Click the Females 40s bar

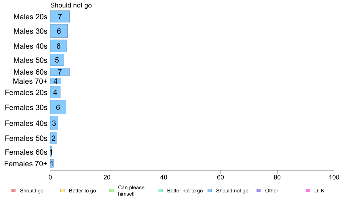pyautogui.click(x=54, y=123)
